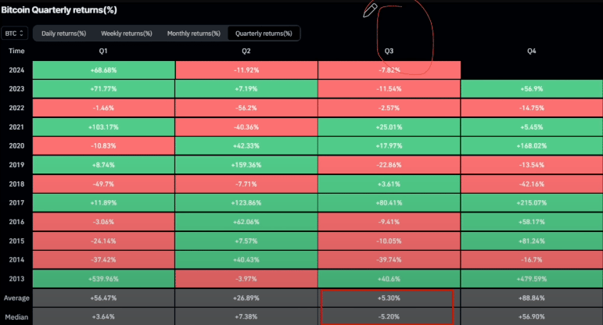Click the +3.61% cell for 2018 Q3
The width and height of the screenshot is (603, 325).
coord(389,184)
